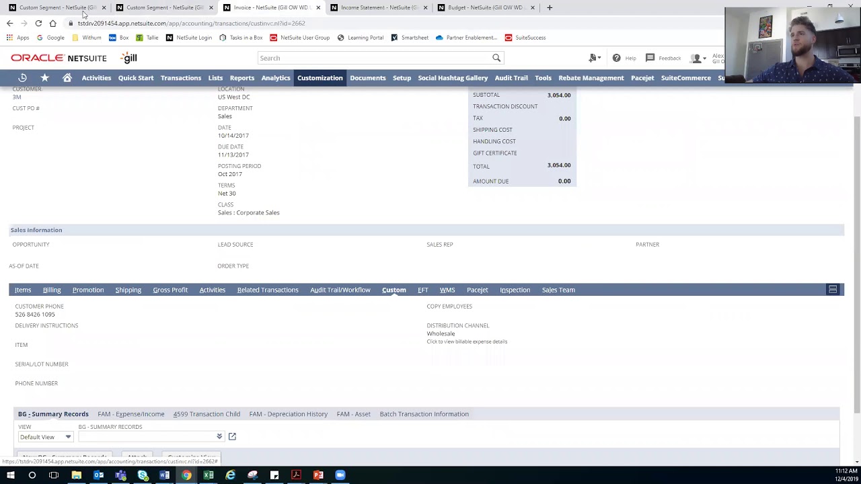Open the Smartsheet bookmark

(410, 38)
